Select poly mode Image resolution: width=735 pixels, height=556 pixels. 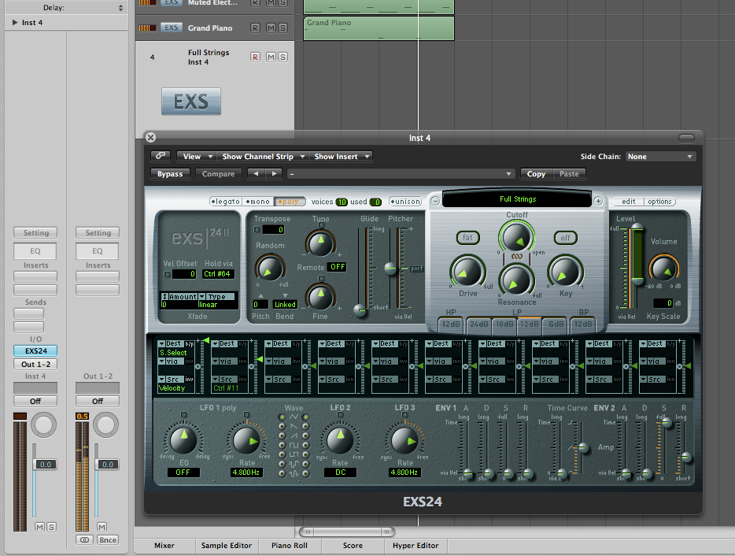tap(290, 202)
